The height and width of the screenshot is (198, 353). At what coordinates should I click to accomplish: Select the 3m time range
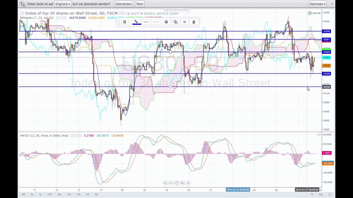(69, 194)
